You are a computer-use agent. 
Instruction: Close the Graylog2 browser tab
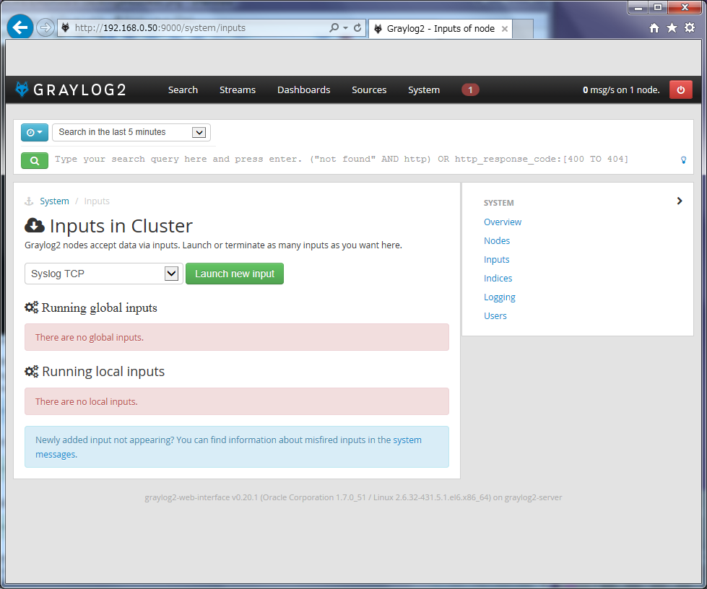[505, 29]
